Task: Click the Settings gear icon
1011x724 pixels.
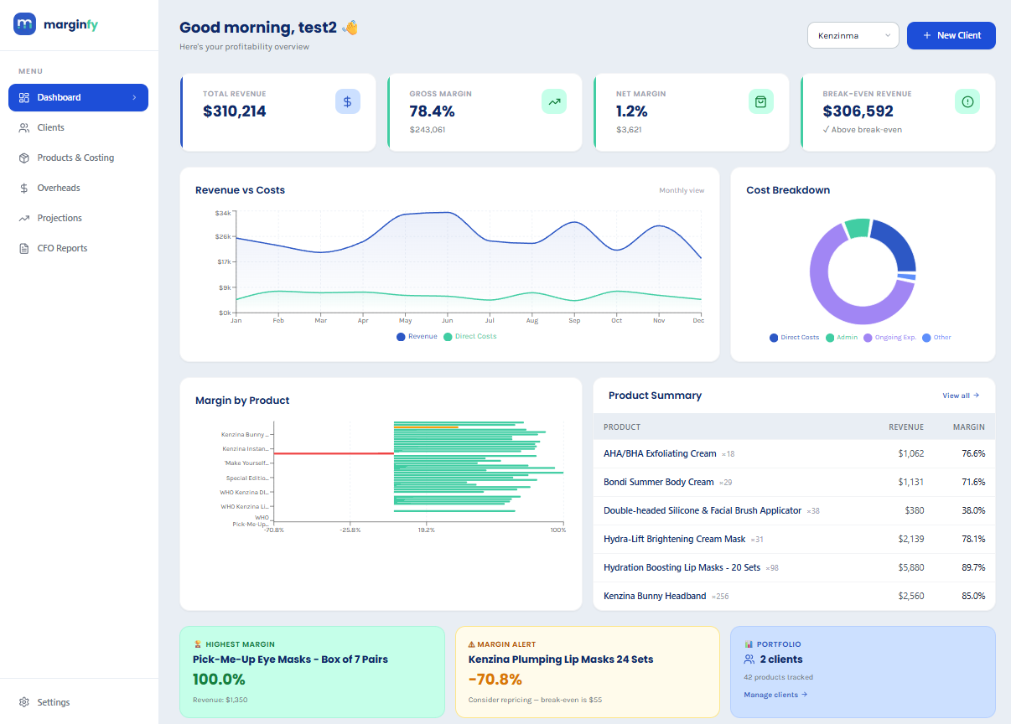Action: click(24, 702)
